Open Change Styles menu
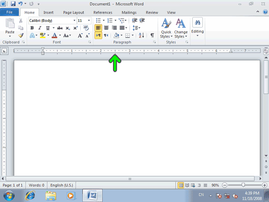Screen dimensions: 269x202 181,28
